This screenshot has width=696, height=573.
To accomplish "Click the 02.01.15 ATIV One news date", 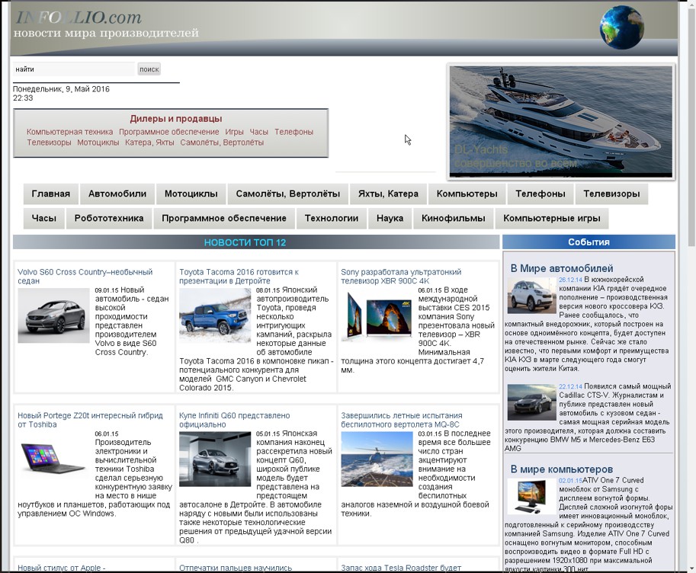I will pos(570,481).
